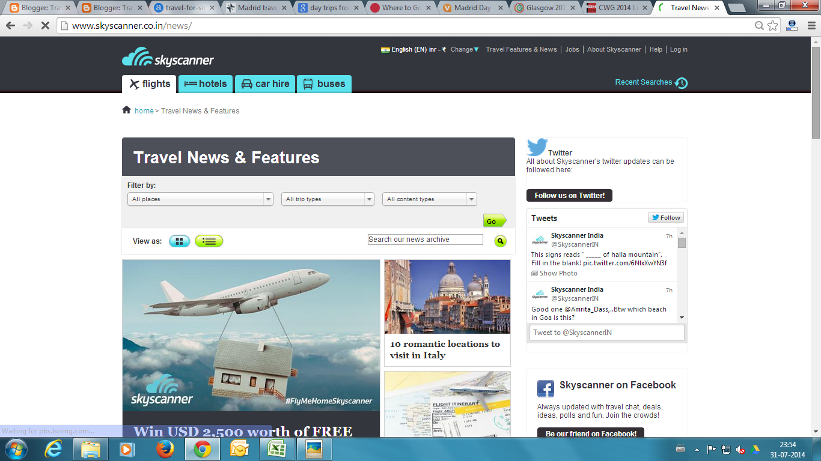Click the zoom magnifier icon in address bar
The image size is (821, 461).
click(760, 26)
